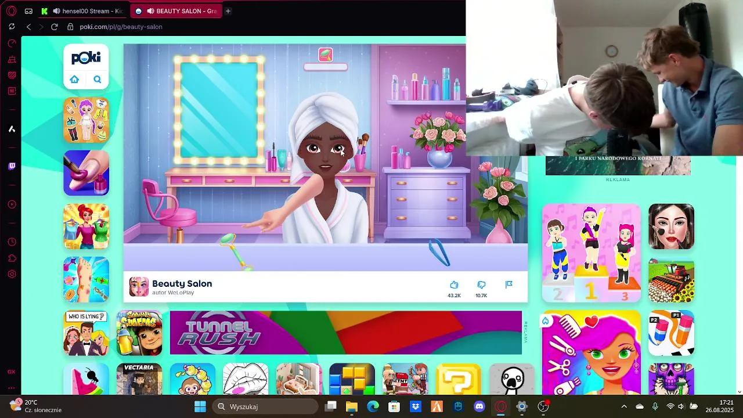Screen dimensions: 743x418
Task: Open sidebar extensions cube icon
Action: [x=12, y=258]
